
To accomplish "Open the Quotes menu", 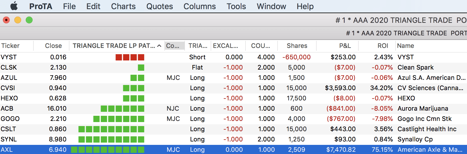I will 160,6.
